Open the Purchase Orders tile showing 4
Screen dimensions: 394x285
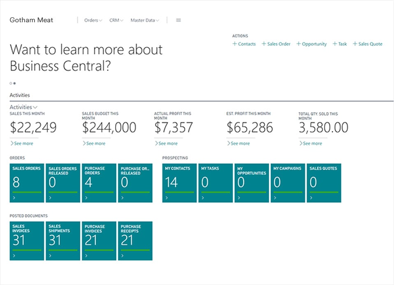(x=99, y=183)
